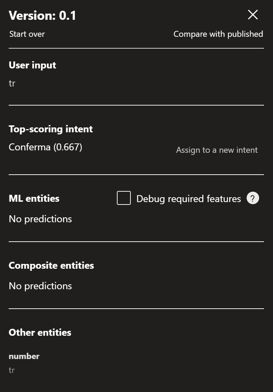Image resolution: width=273 pixels, height=392 pixels.
Task: Open Compare with published view
Action: pyautogui.click(x=218, y=34)
